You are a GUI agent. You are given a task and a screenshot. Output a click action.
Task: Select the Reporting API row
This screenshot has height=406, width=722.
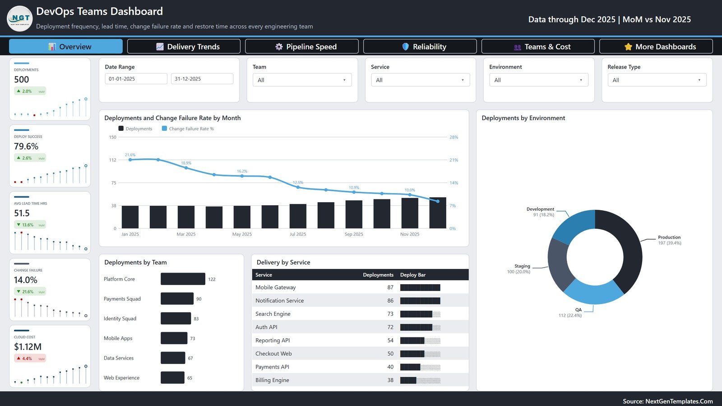click(x=360, y=340)
